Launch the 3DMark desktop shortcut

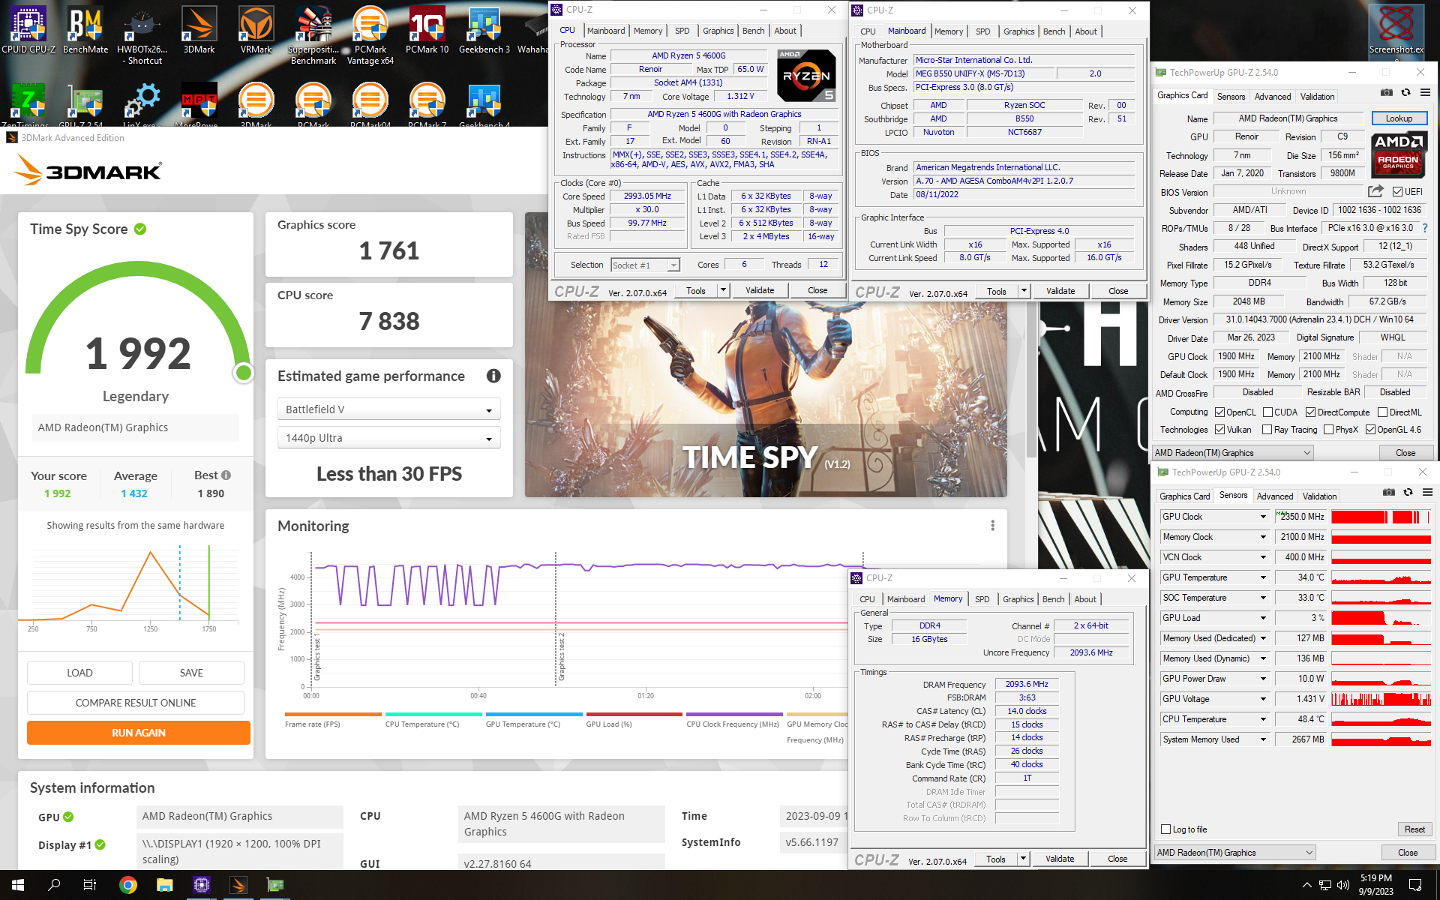(199, 30)
